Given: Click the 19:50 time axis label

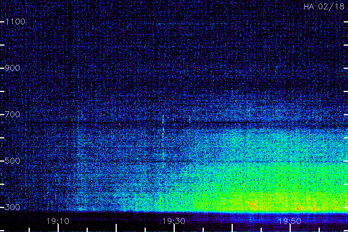Looking at the screenshot, I should (x=290, y=221).
